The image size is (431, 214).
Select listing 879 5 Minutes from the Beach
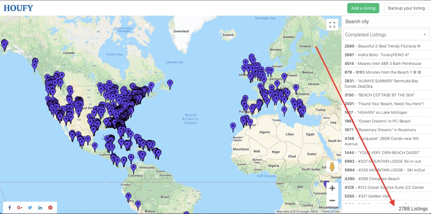pos(386,72)
